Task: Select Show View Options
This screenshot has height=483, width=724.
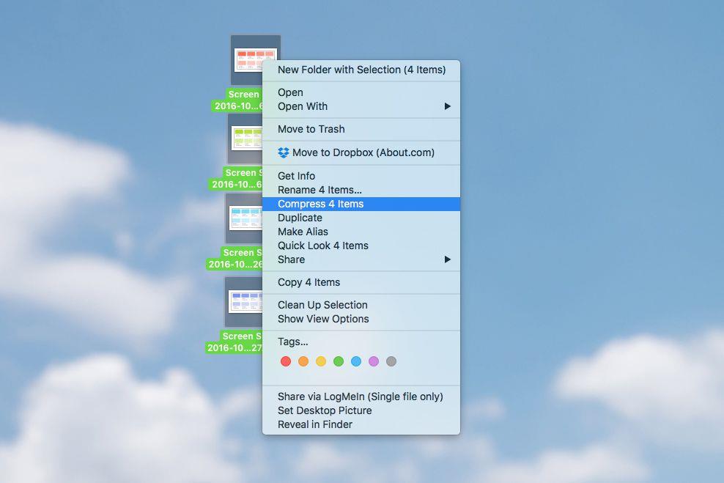Action: 361,319
